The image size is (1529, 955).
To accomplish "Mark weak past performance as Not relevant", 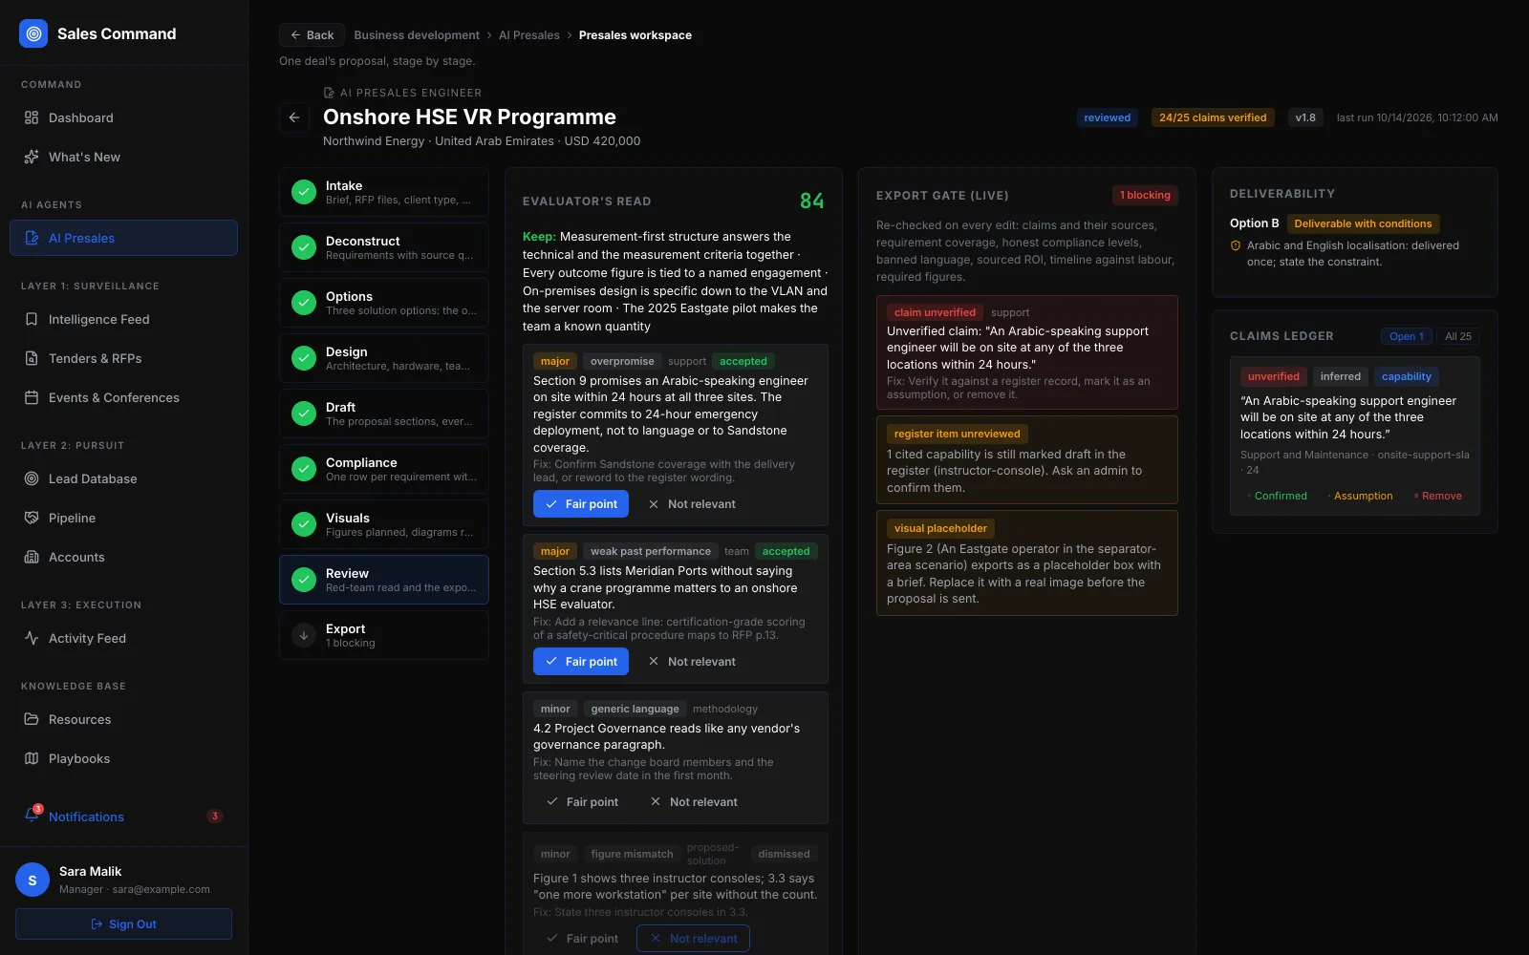I will [x=692, y=661].
